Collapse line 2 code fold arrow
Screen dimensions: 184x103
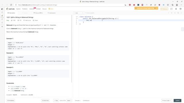[78, 19]
